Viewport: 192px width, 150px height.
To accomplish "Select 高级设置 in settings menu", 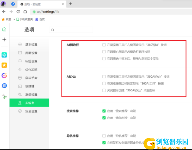I will pyautogui.click(x=29, y=95).
